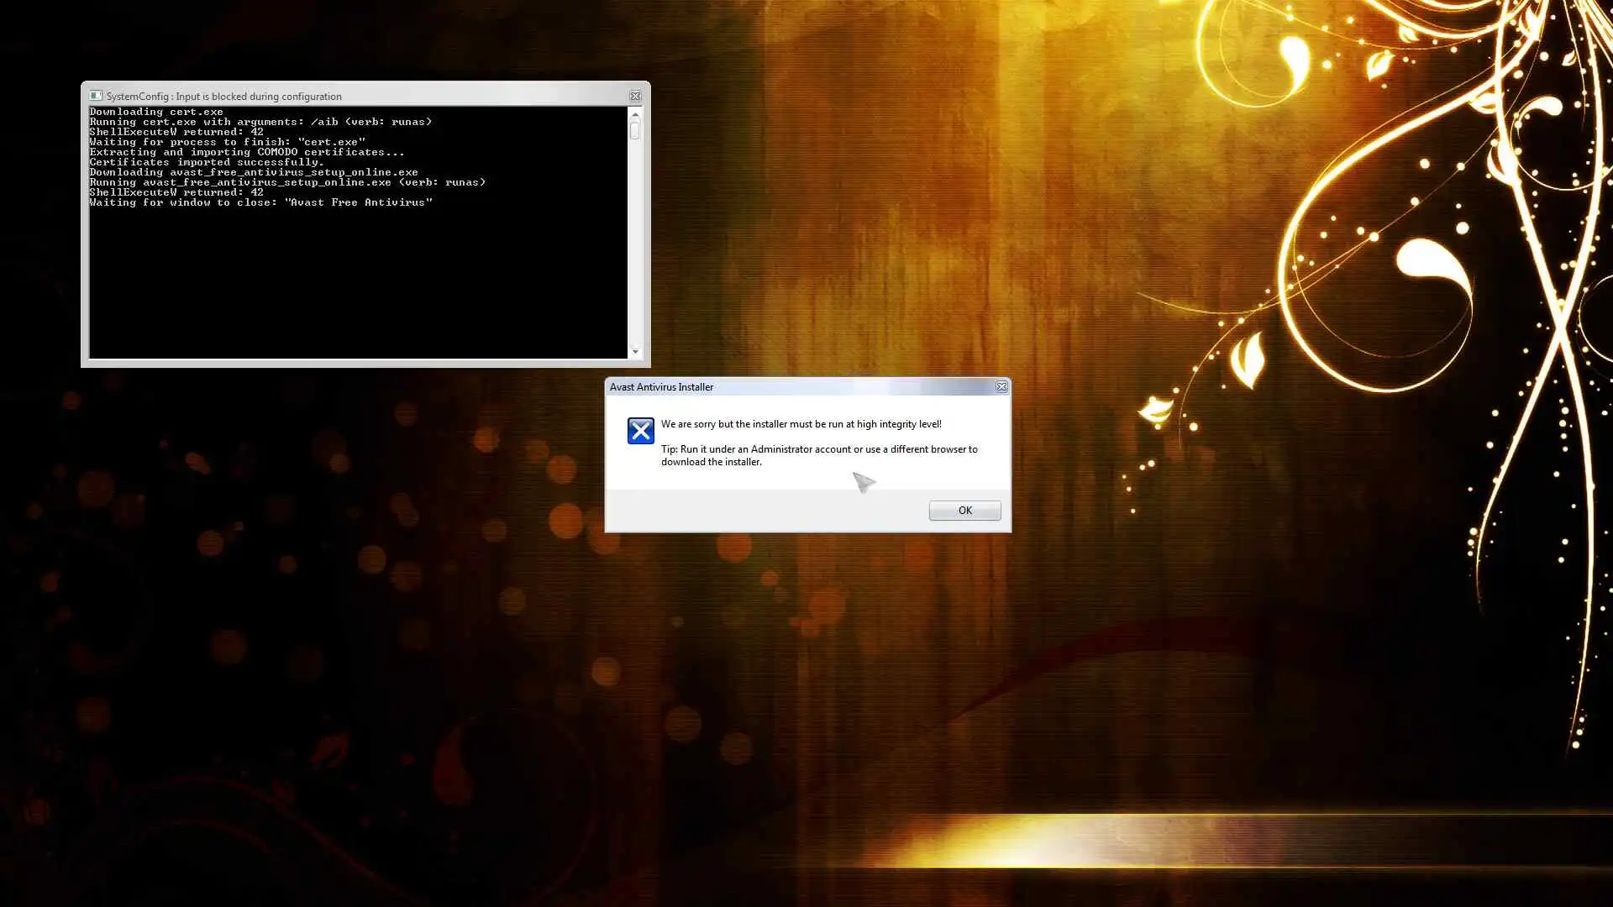Click the 'high integrity level' error message

[x=801, y=424]
